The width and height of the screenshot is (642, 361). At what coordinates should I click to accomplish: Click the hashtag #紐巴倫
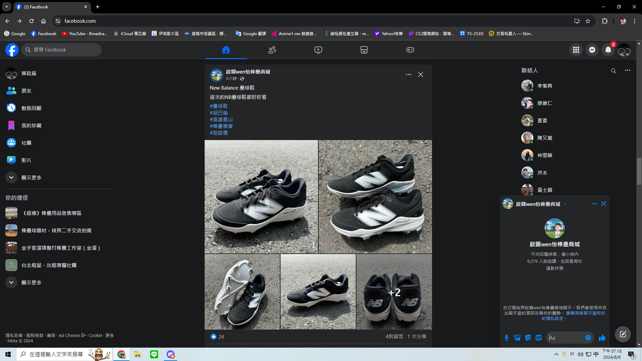[x=219, y=113]
